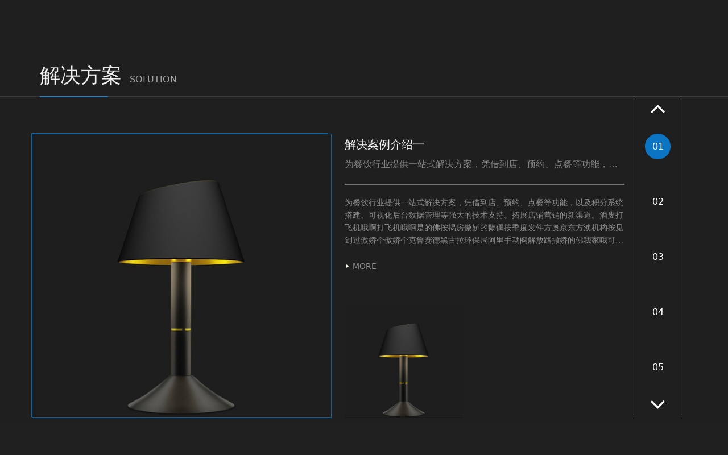This screenshot has height=455, width=728.
Task: Click the up chevron arrow above pagination
Action: click(x=657, y=109)
